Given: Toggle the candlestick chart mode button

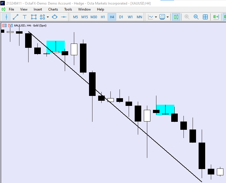Looking at the screenshot, I should pos(176,17).
